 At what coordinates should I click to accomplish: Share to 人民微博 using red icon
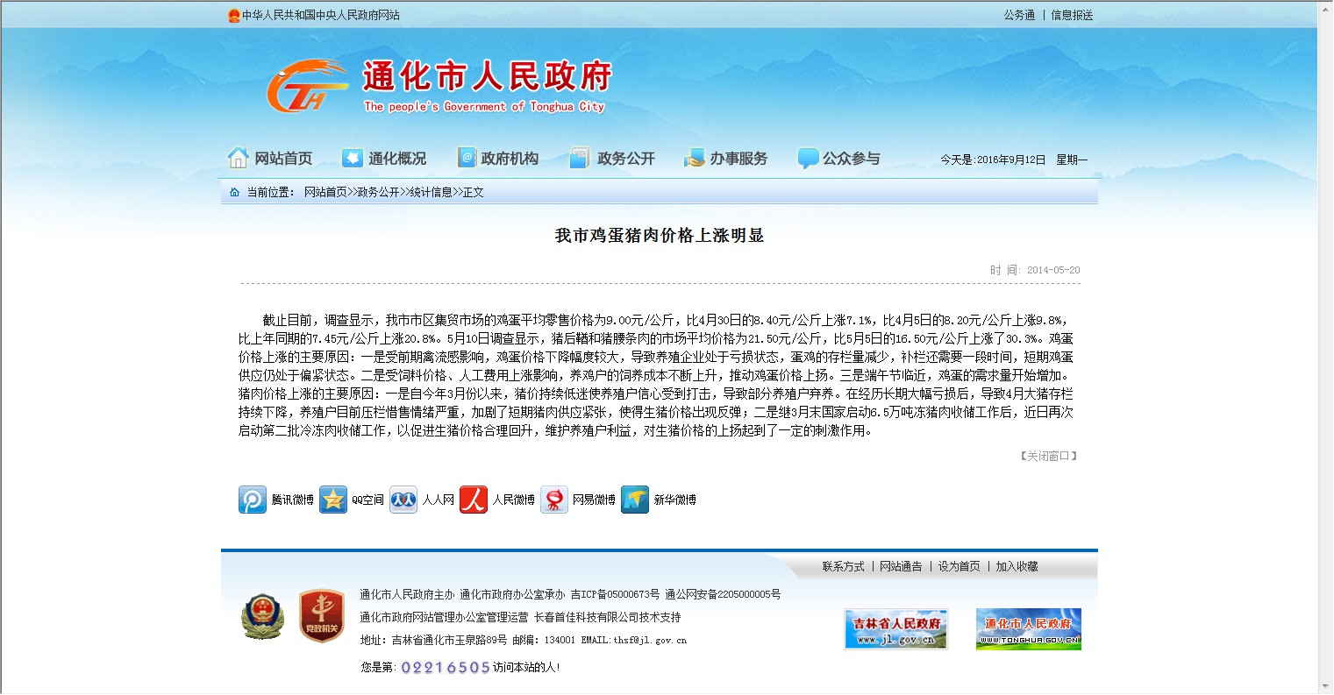coord(474,500)
